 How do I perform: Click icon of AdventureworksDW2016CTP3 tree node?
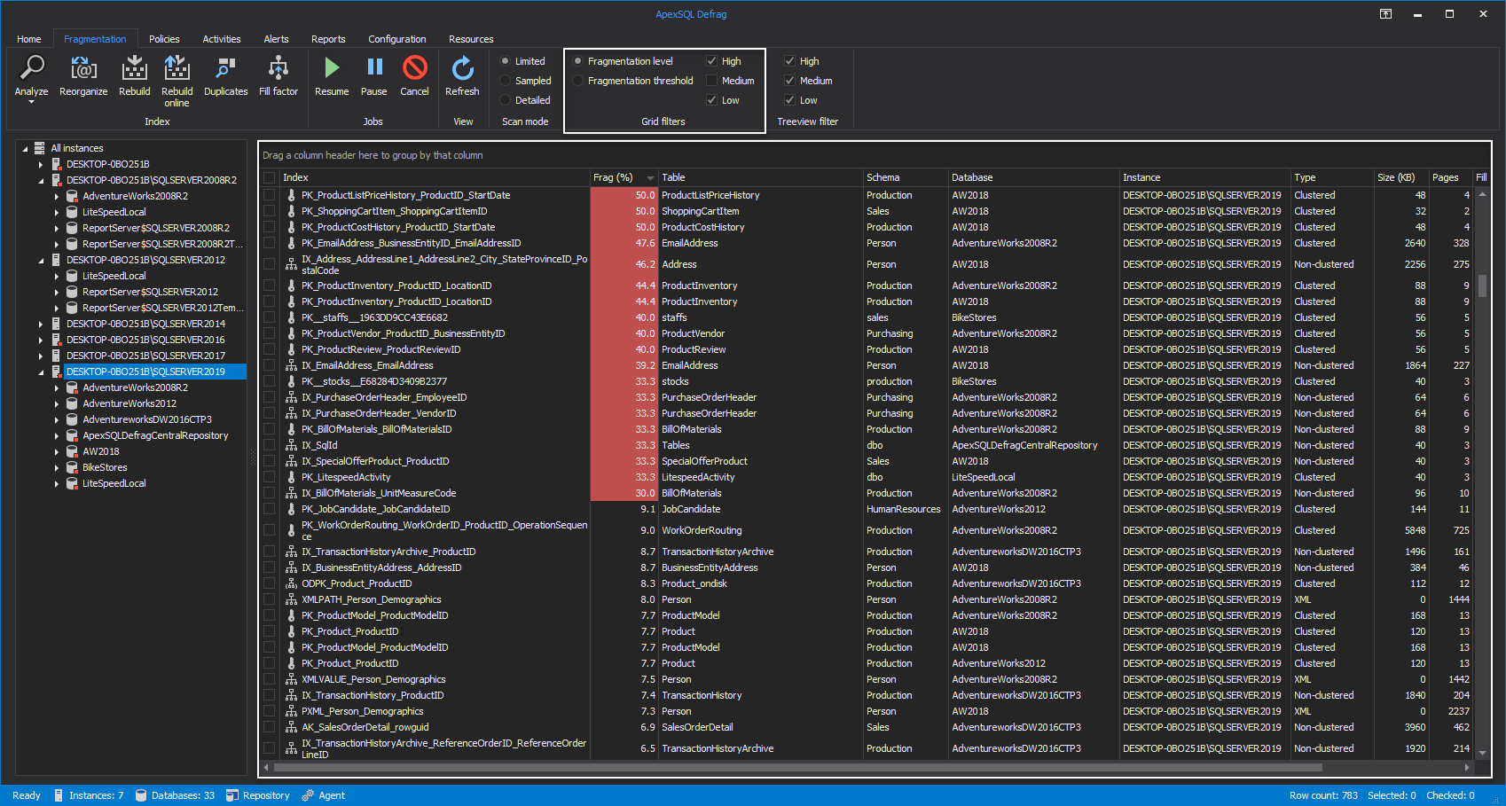72,419
